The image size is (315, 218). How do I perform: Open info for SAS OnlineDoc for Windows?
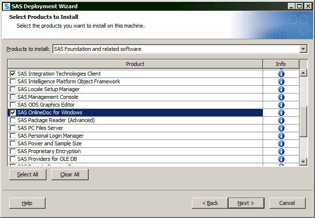[x=281, y=112]
